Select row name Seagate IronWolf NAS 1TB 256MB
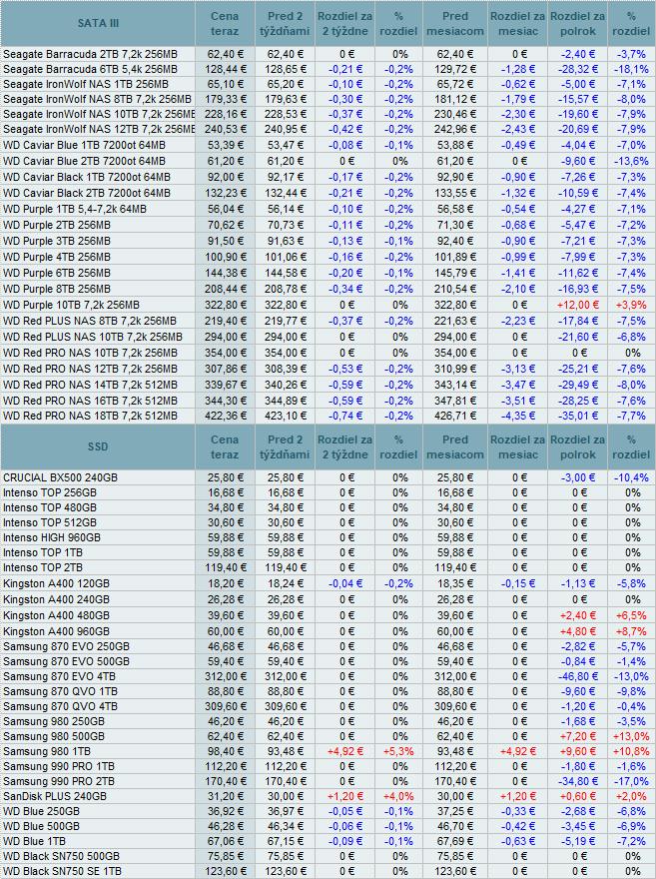This screenshot has width=656, height=879. [x=86, y=84]
